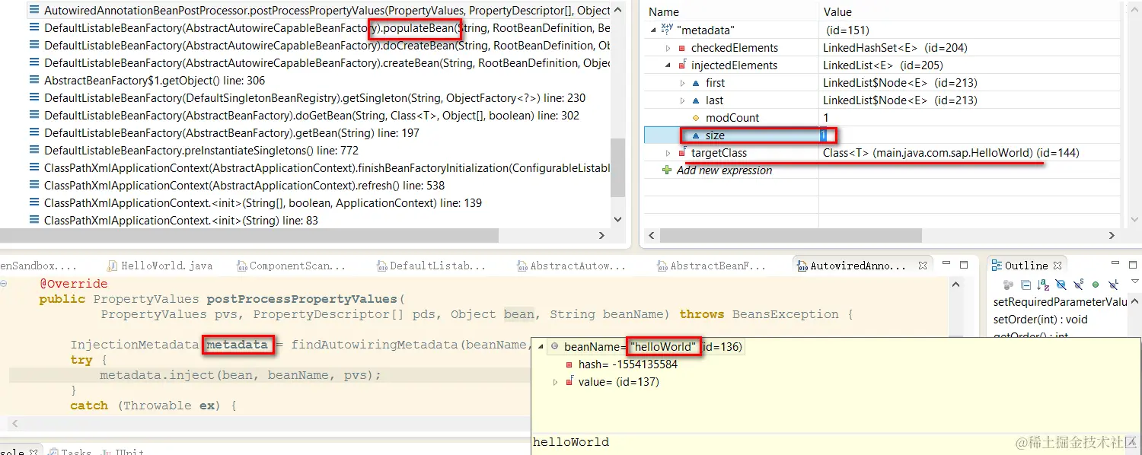The width and height of the screenshot is (1142, 455).
Task: Switch to the AbstractAutow... editor tab
Action: click(572, 266)
